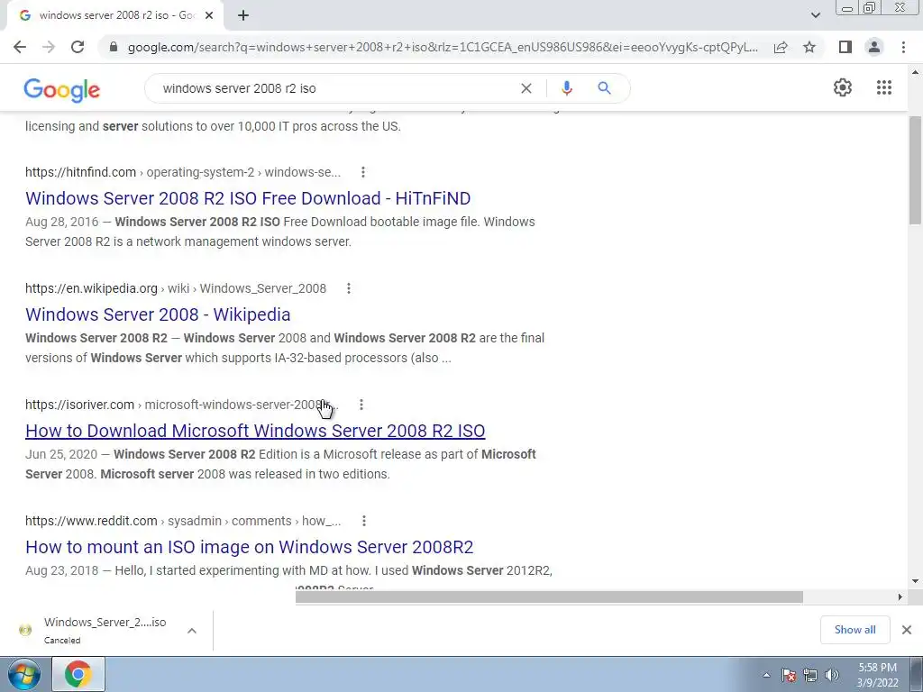Viewport: 923px width, 692px height.
Task: Click the hitnfind.com breadcrumb URL
Action: pyautogui.click(x=183, y=172)
